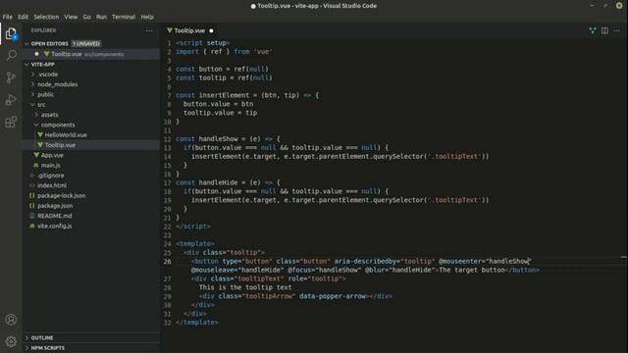The image size is (628, 353).
Task: Select Tooltip.vue in Open Editors list
Action: click(x=91, y=54)
